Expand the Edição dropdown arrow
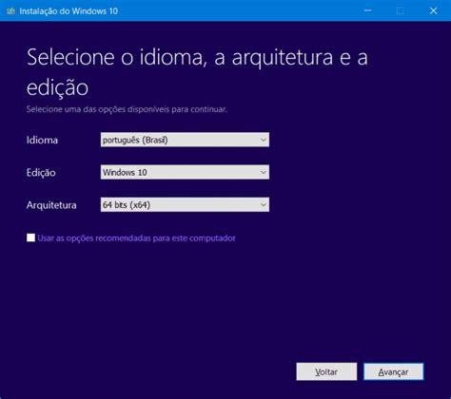451x399 pixels. click(x=264, y=172)
